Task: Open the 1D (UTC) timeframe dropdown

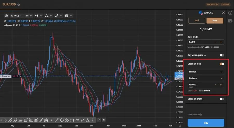Action: coord(16,16)
